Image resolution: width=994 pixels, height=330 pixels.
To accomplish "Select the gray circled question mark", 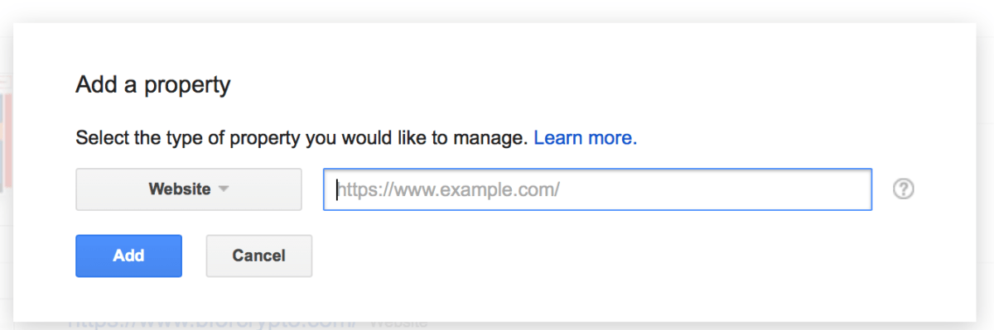I will [x=903, y=189].
